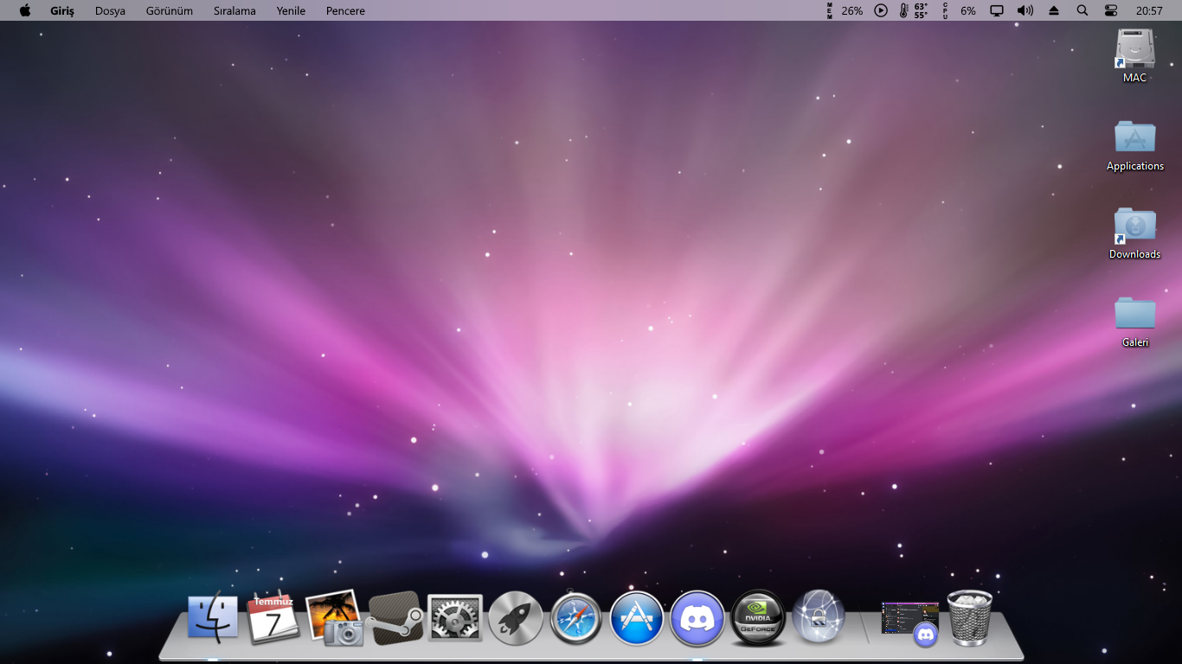
Task: Launch NVIDIA GeForce from the dock
Action: point(758,617)
